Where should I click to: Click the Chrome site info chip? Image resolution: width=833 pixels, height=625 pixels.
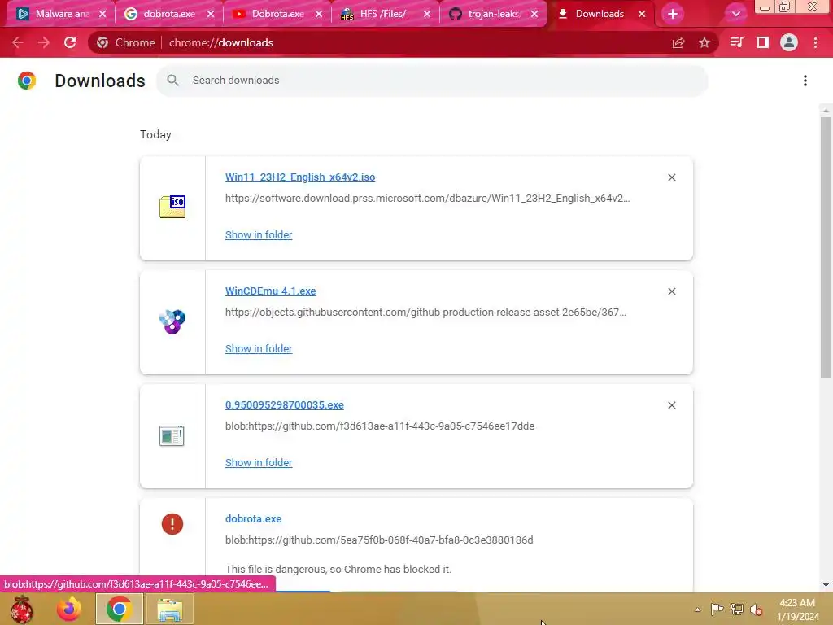(x=126, y=42)
